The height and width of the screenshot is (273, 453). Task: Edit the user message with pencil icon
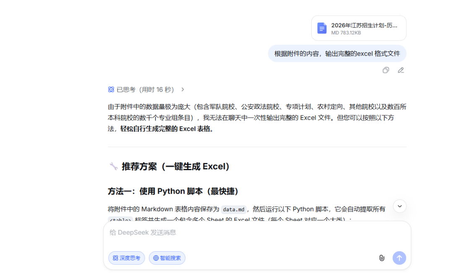pos(401,70)
